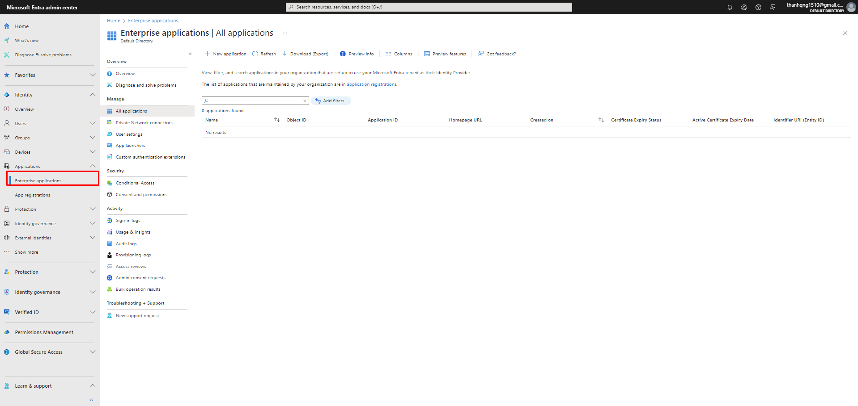Open Permissions Management in sidebar

(x=44, y=332)
